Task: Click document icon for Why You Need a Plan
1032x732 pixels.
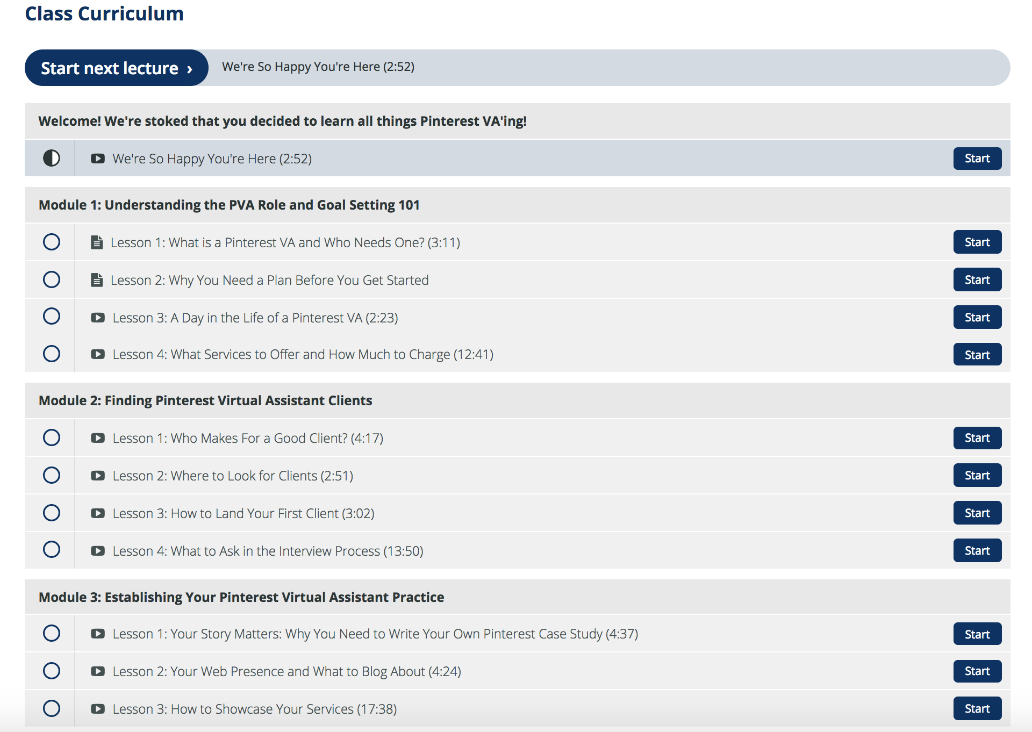Action: coord(97,280)
